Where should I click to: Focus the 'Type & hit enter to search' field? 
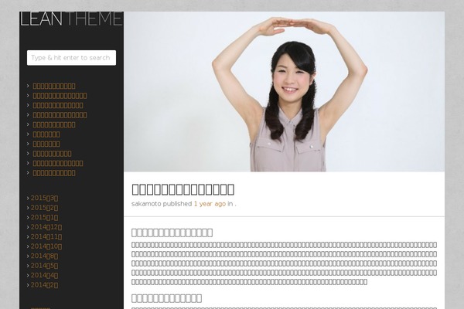(71, 58)
